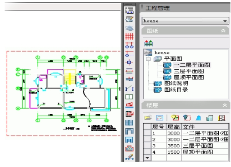
Task: Open the folder icon in floor toolbar
Action: pos(148,118)
